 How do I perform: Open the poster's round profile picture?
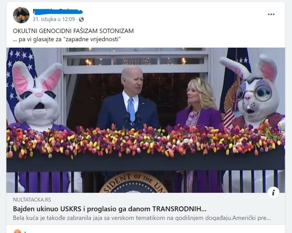pos(21,15)
